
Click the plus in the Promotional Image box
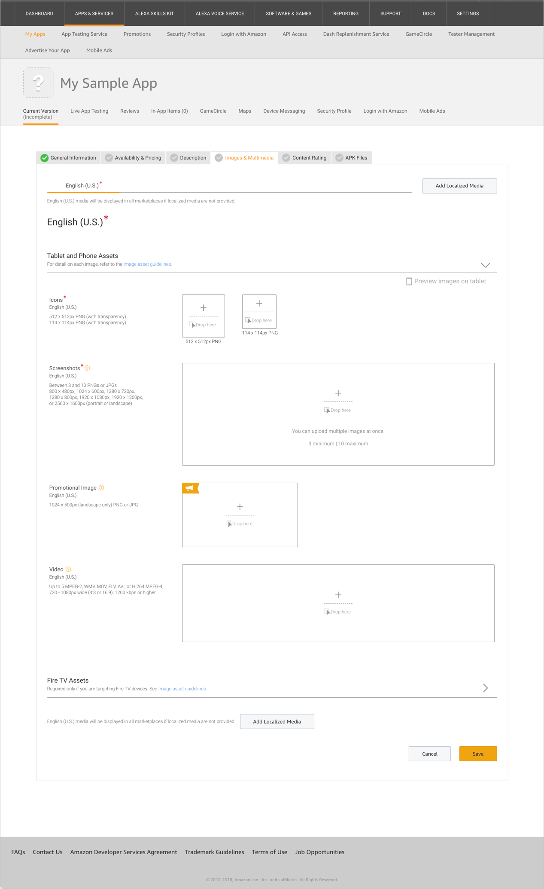(240, 507)
